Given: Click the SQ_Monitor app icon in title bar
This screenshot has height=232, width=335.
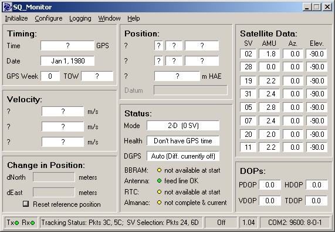Looking at the screenshot, I should [7, 7].
